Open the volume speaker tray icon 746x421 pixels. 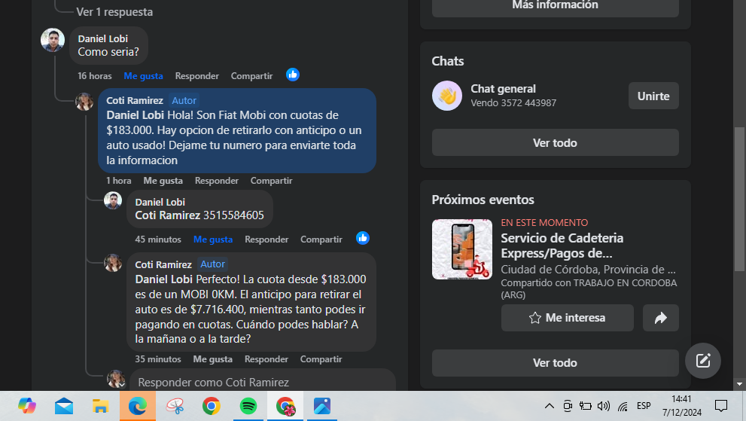coord(604,406)
